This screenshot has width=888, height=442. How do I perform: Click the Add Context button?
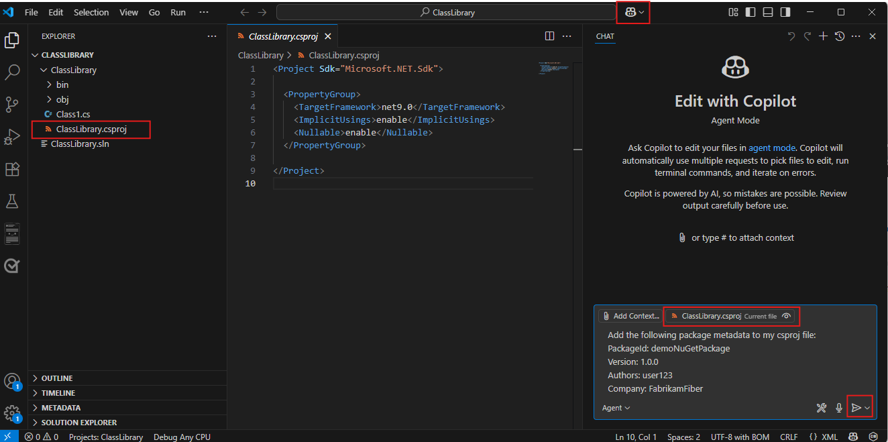(630, 315)
